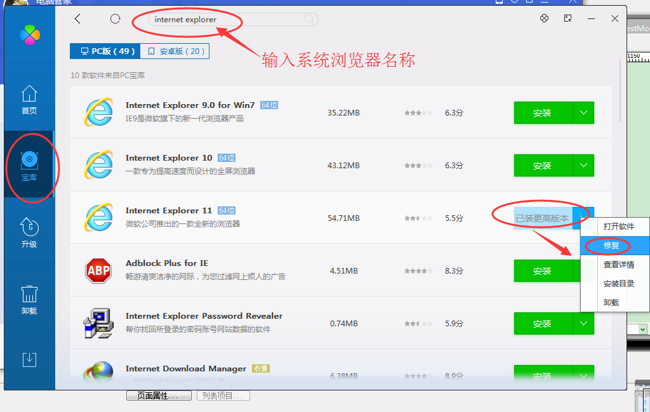
Task: Click the skin theme icon in title bar
Action: (x=544, y=19)
